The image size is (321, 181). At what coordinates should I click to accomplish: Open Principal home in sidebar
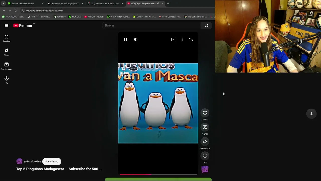(x=7, y=38)
